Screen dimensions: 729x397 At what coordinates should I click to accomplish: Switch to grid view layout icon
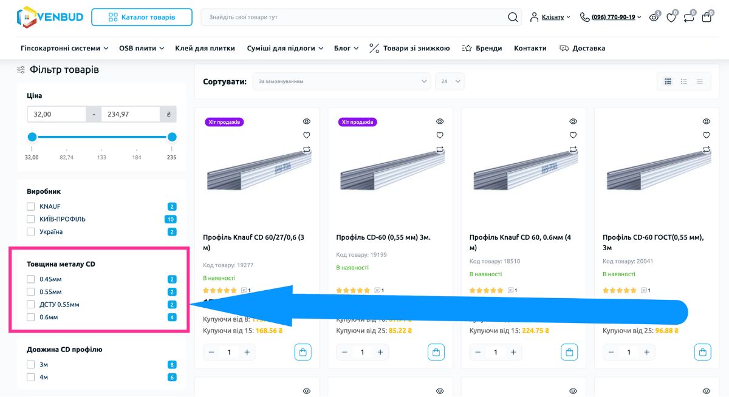coord(668,81)
